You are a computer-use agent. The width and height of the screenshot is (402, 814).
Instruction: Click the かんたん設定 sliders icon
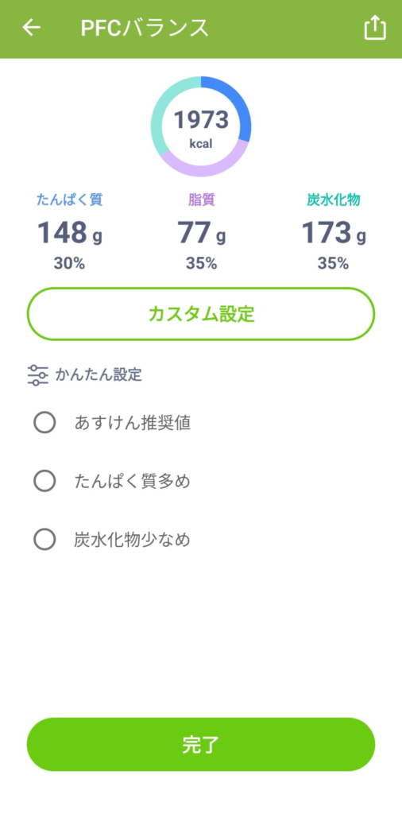point(37,375)
